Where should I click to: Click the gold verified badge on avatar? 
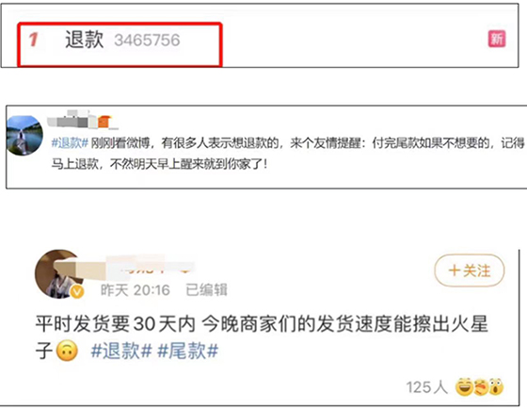pyautogui.click(x=77, y=291)
